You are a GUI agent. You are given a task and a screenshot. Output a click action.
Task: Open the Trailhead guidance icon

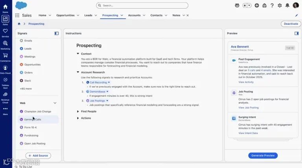[264, 5]
